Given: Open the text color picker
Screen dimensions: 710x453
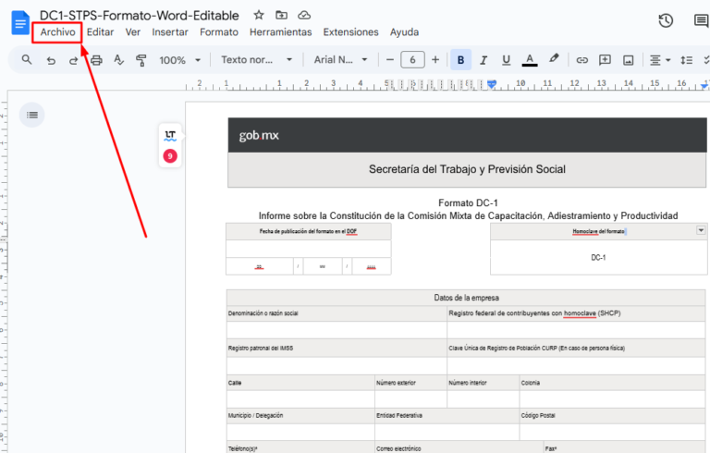Looking at the screenshot, I should 530,60.
